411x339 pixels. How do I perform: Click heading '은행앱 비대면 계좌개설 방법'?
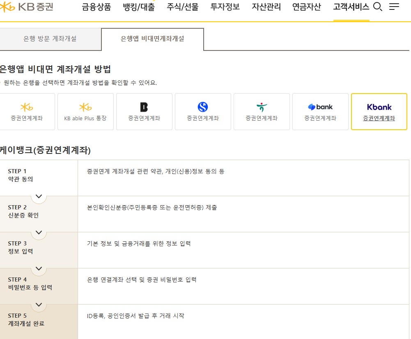click(x=55, y=69)
